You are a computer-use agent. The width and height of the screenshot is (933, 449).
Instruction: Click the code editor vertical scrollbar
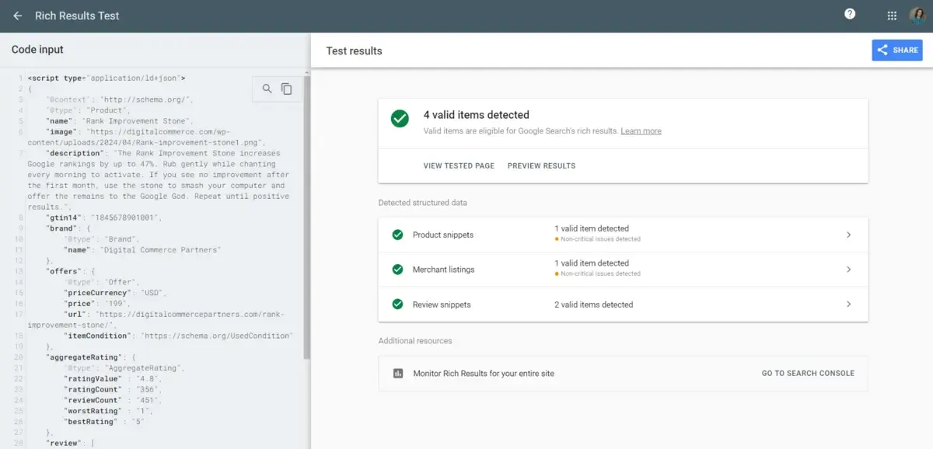click(x=306, y=218)
